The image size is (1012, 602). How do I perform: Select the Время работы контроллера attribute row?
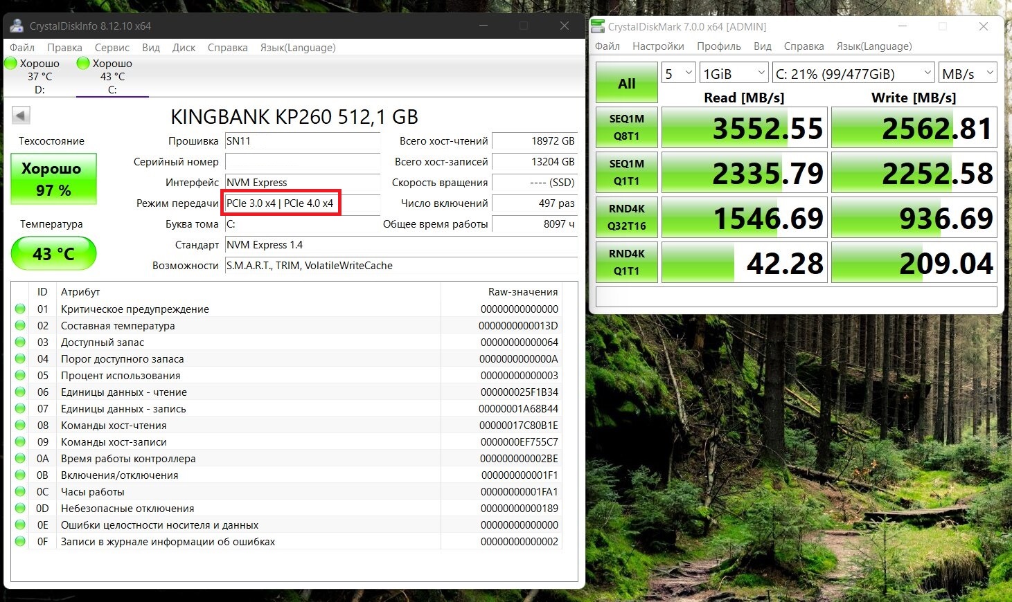click(287, 458)
